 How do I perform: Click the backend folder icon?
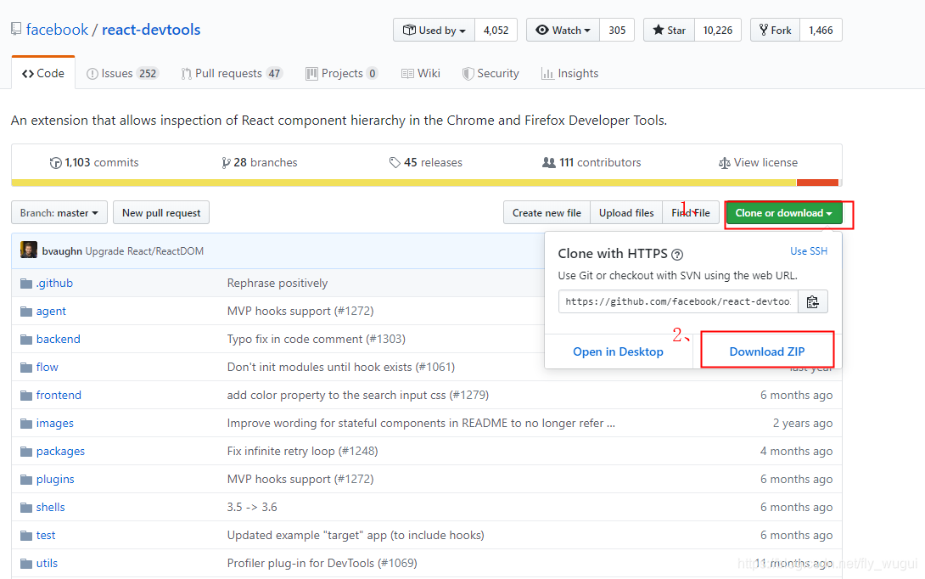pyautogui.click(x=26, y=340)
